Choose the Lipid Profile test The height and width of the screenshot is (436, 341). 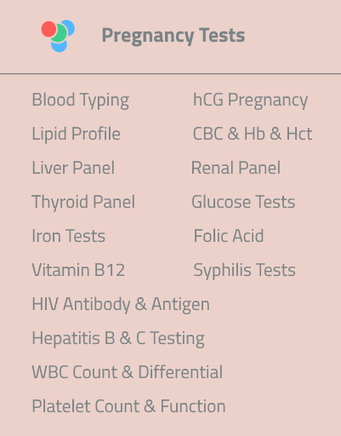76,134
